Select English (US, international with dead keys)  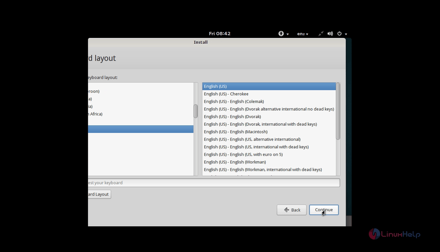click(269, 147)
